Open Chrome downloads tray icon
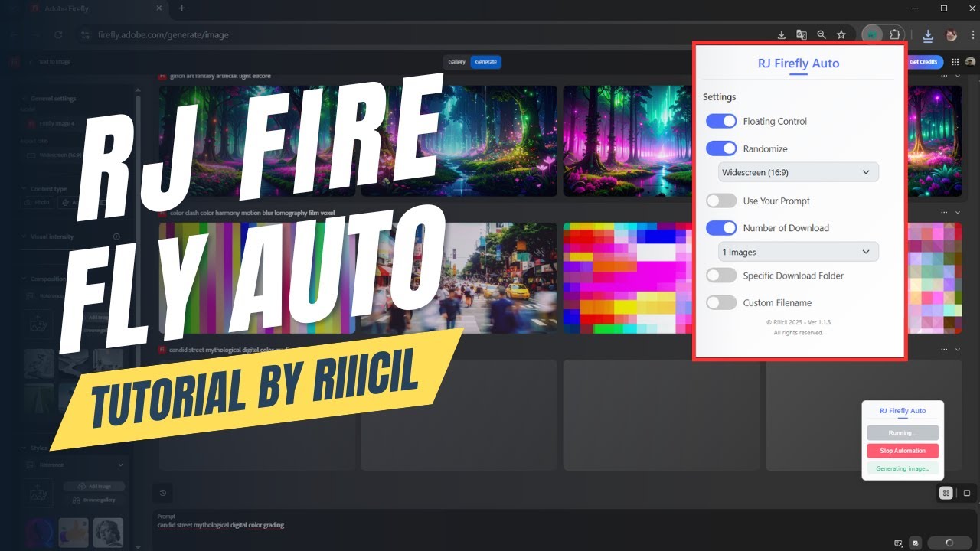980x551 pixels. click(928, 34)
